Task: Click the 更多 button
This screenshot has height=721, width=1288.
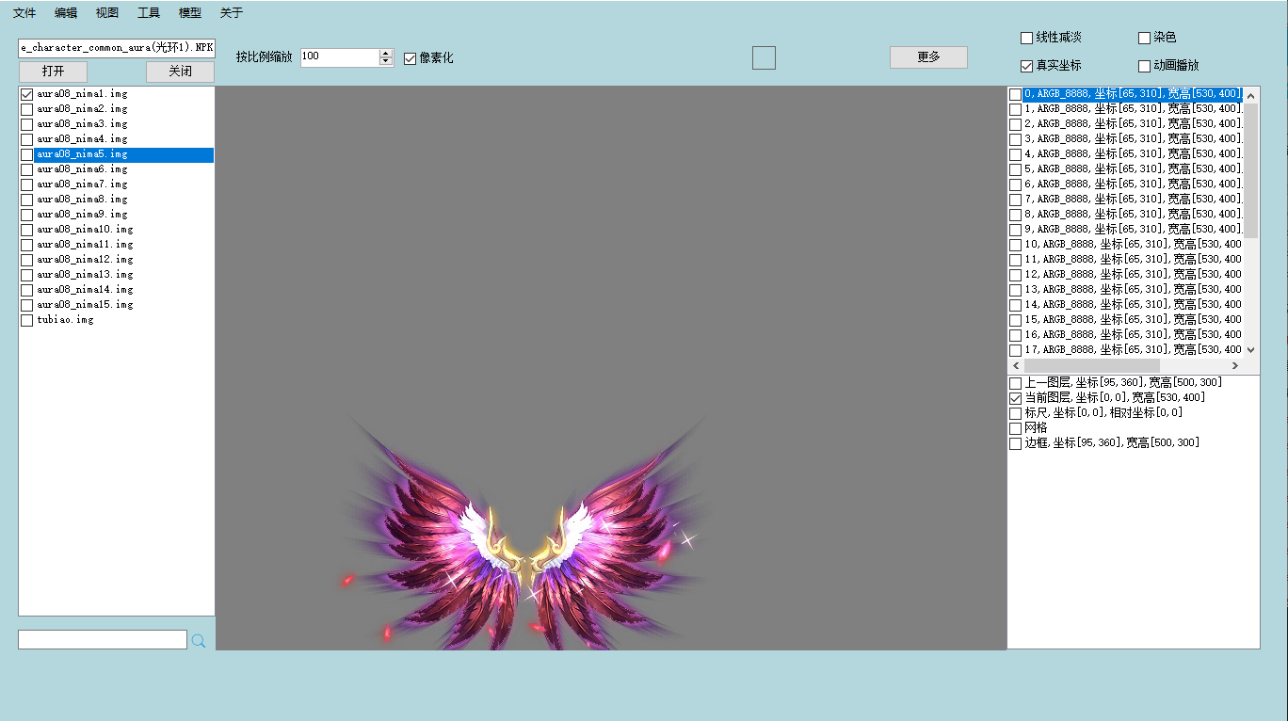Action: [x=928, y=57]
